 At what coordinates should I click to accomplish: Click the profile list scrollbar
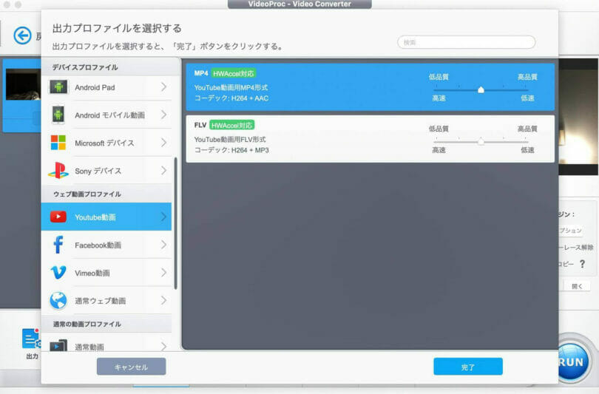point(175,223)
